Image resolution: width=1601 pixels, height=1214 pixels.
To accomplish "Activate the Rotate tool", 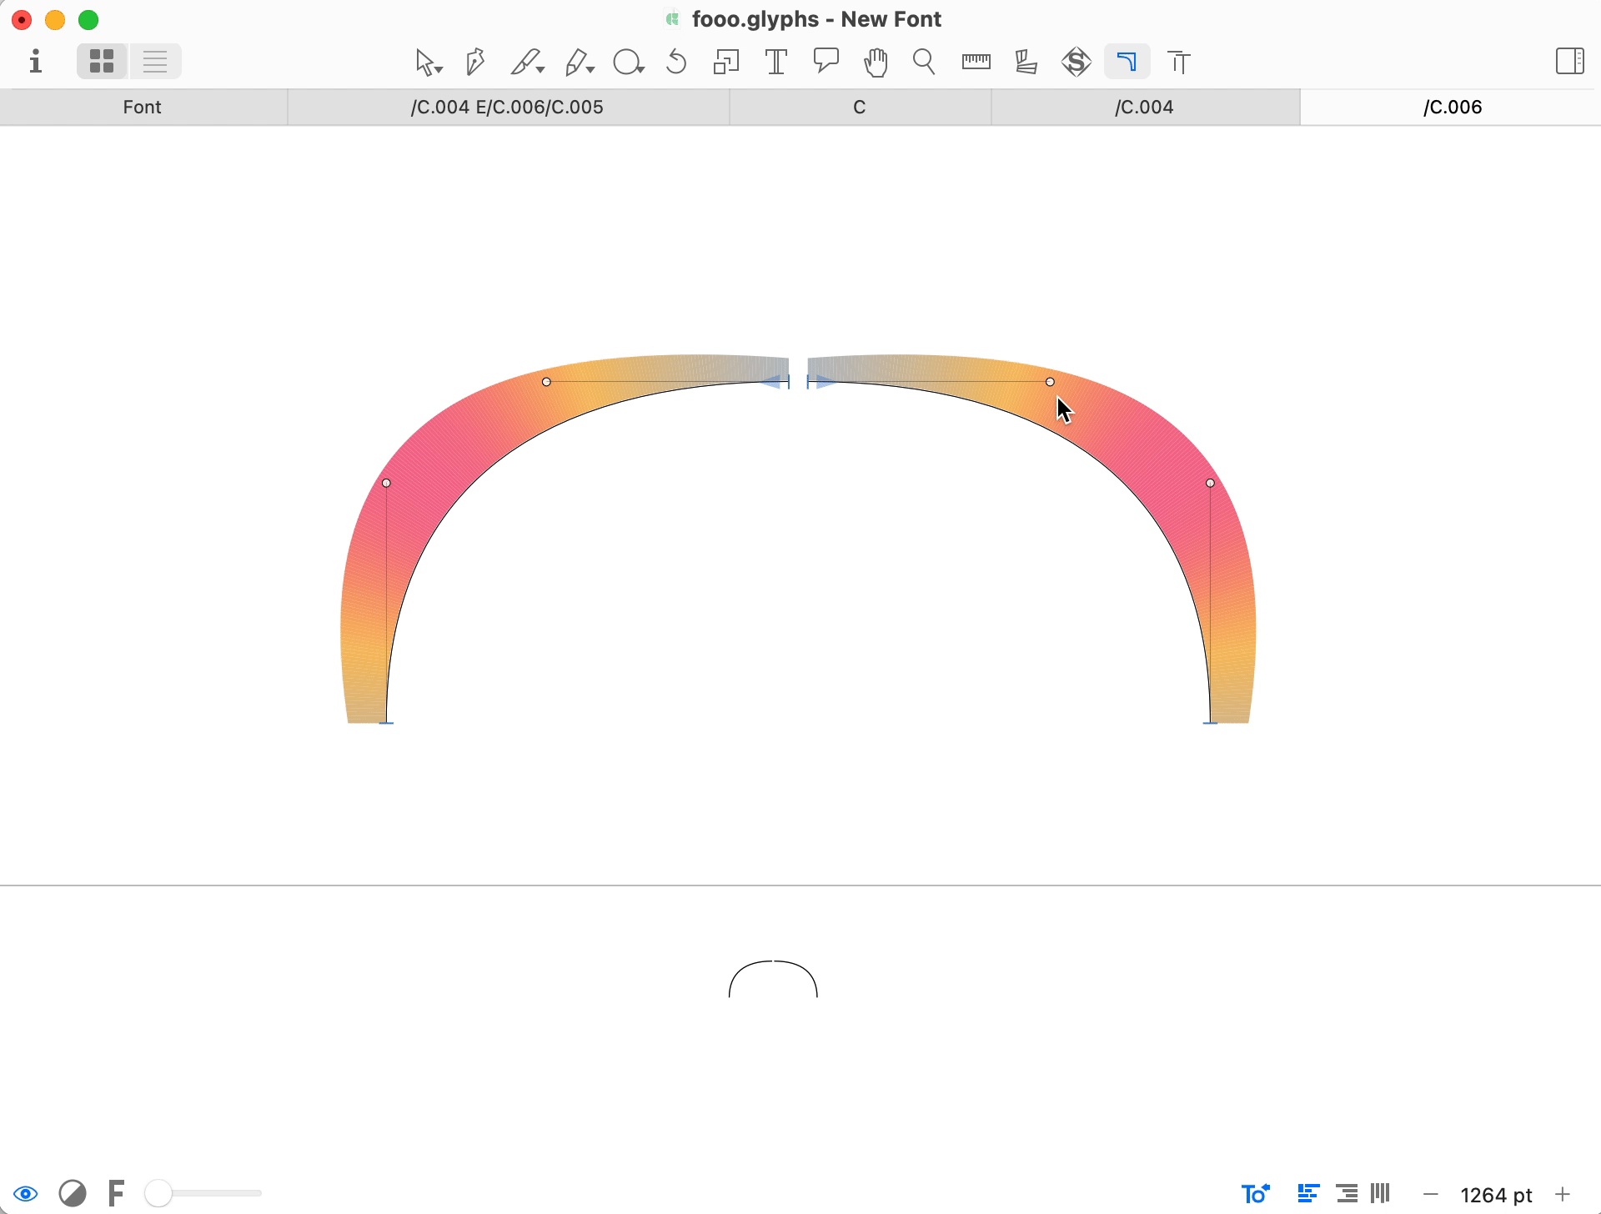I will click(677, 61).
